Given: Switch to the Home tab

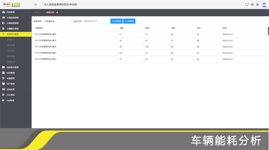Looking at the screenshot, I should point(37,12).
